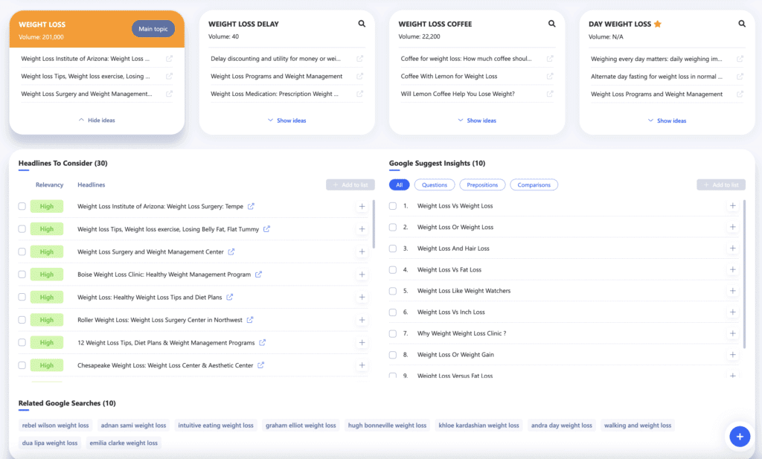Expand Show ideas under Day Weight Loss
This screenshot has height=459, width=762.
[667, 121]
